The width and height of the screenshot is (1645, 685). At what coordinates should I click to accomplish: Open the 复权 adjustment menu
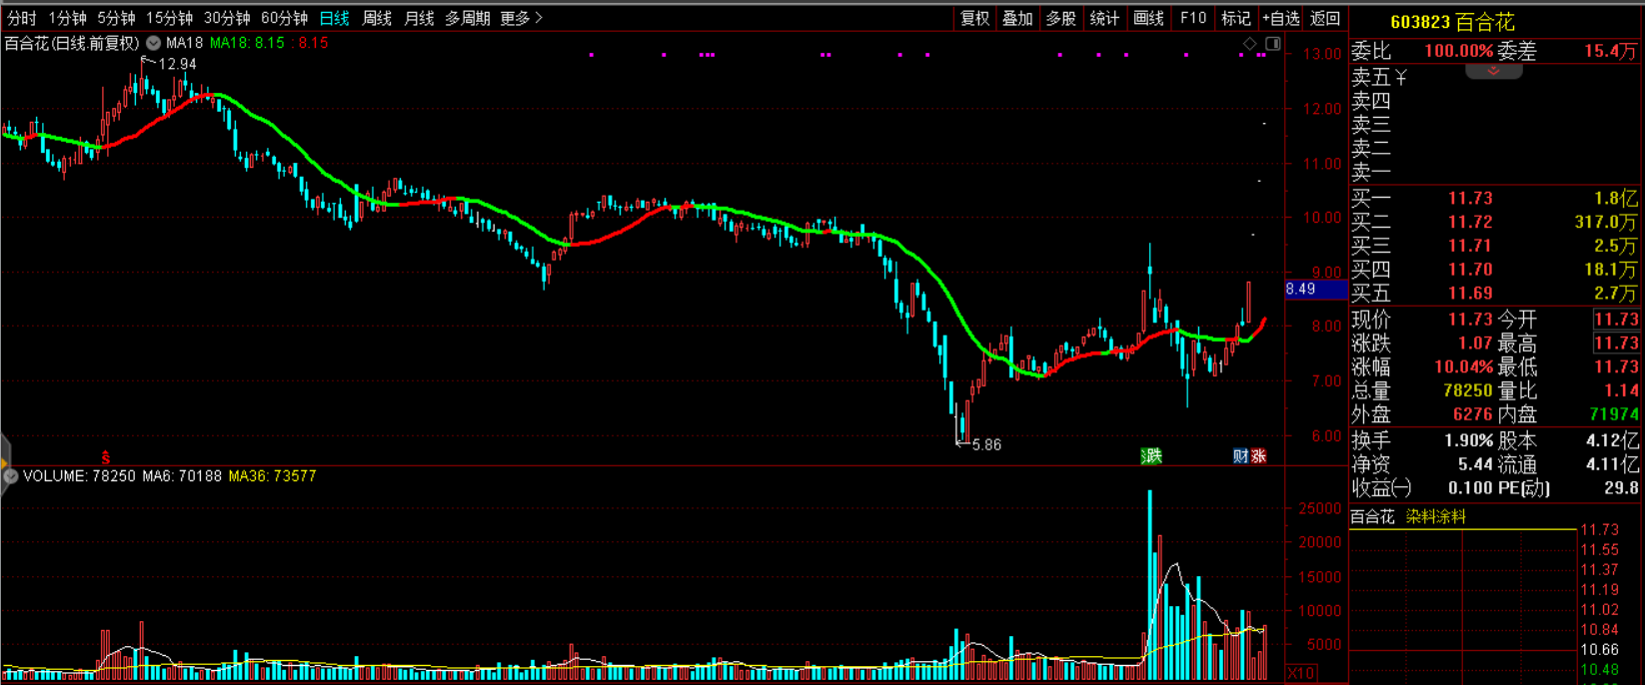tap(974, 18)
